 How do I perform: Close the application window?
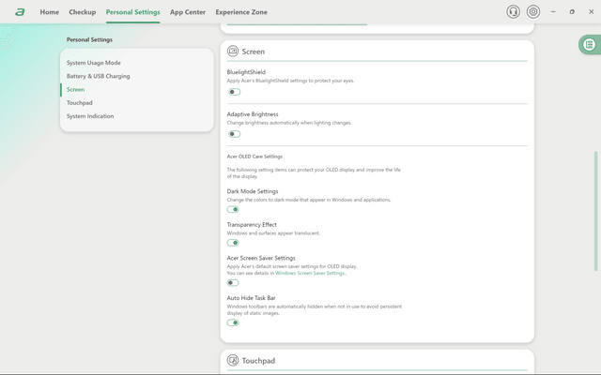591,12
